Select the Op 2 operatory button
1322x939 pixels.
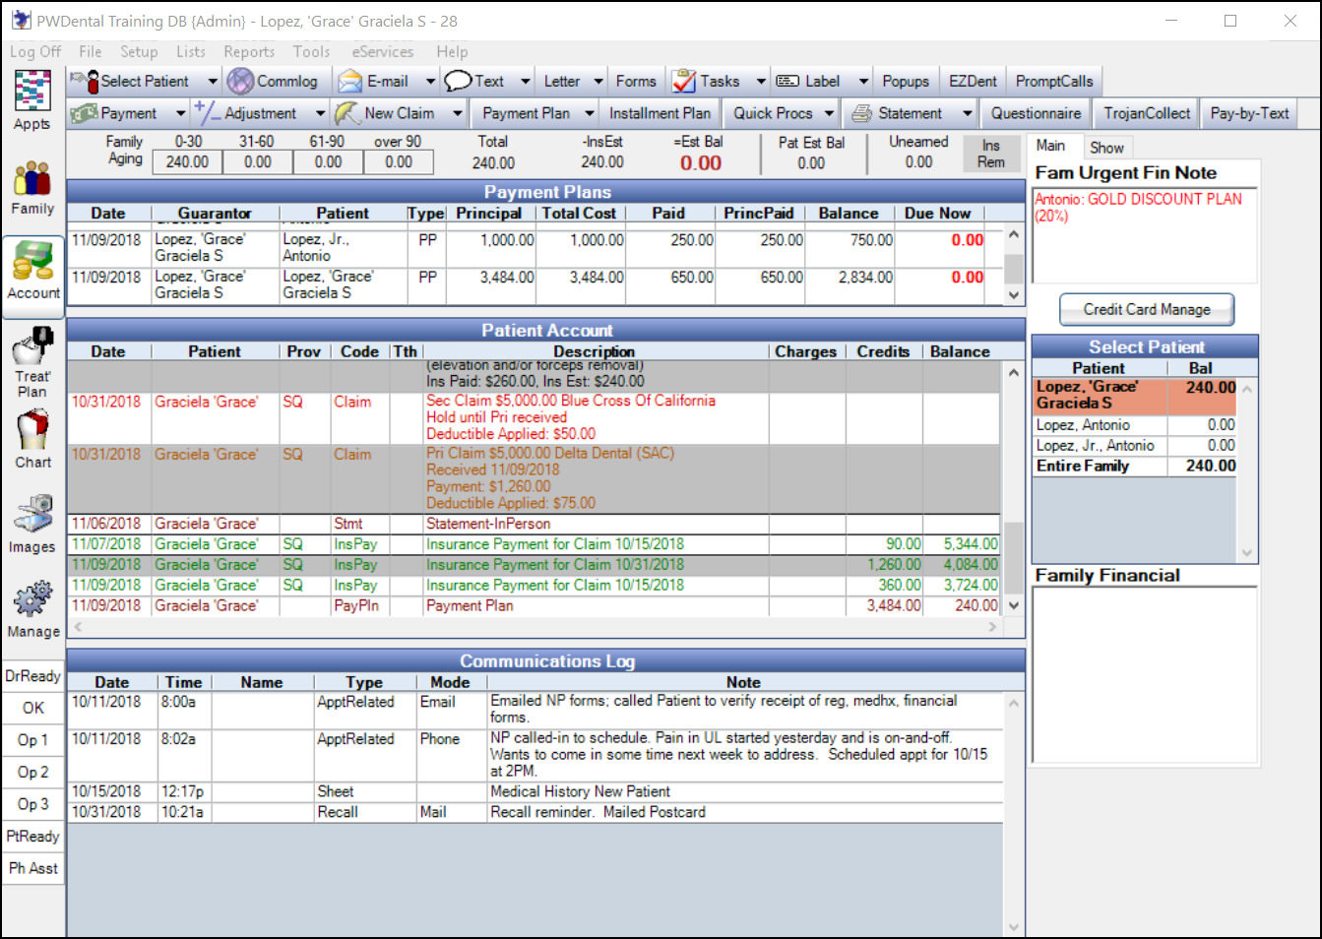[33, 772]
